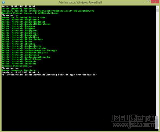Click the 'Delete: Microsoft.ZuneVideo' line
Image resolution: width=160 pixels, height=132 pixels.
click(x=19, y=64)
